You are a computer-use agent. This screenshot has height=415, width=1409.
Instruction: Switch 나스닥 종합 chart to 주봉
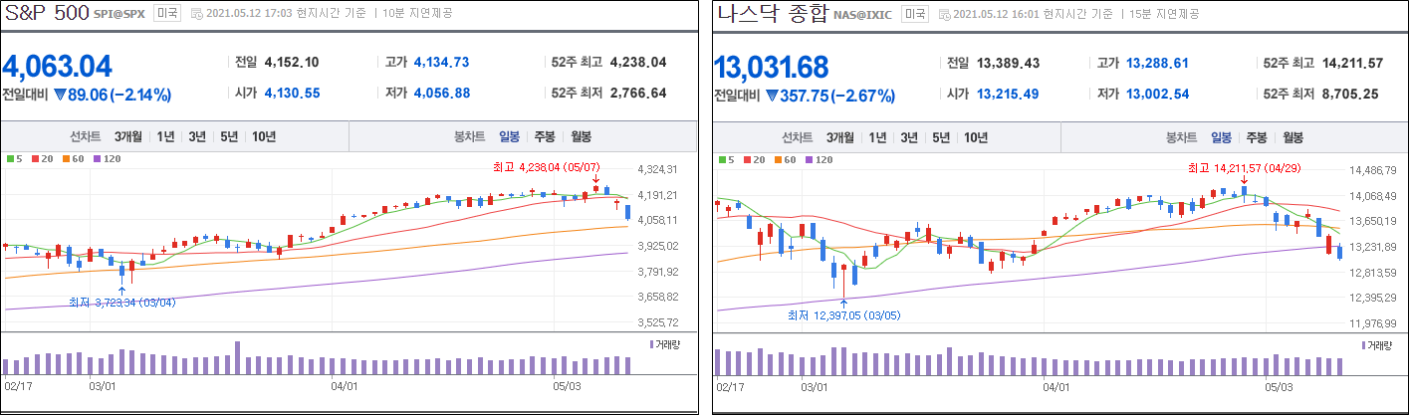coord(1257,137)
